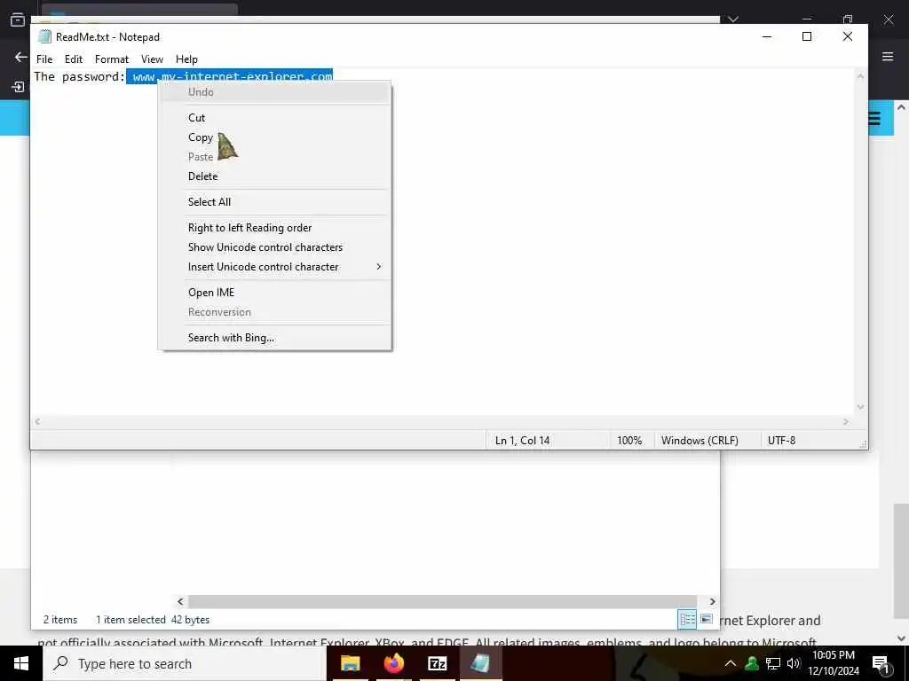The width and height of the screenshot is (909, 681).
Task: Close the Notepad window
Action: tap(847, 36)
